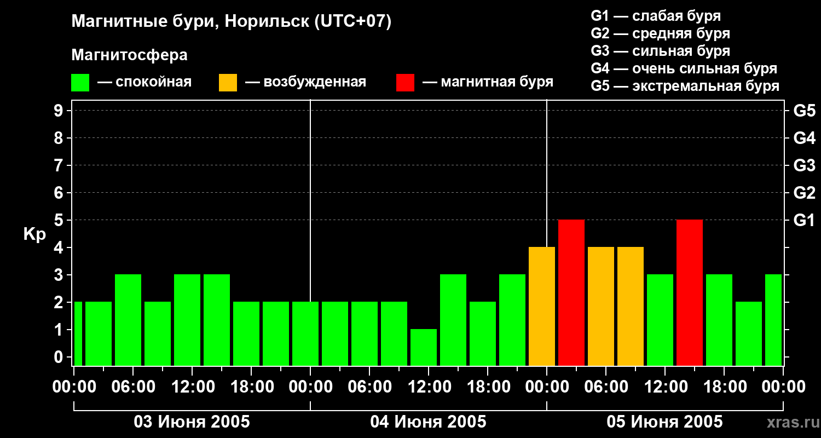Viewport: 821px width, 438px height.
Task: Click the 06:00 time label for 04 Июня
Action: tap(369, 387)
